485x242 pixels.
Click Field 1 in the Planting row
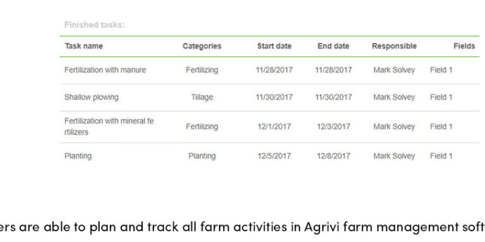[441, 156]
